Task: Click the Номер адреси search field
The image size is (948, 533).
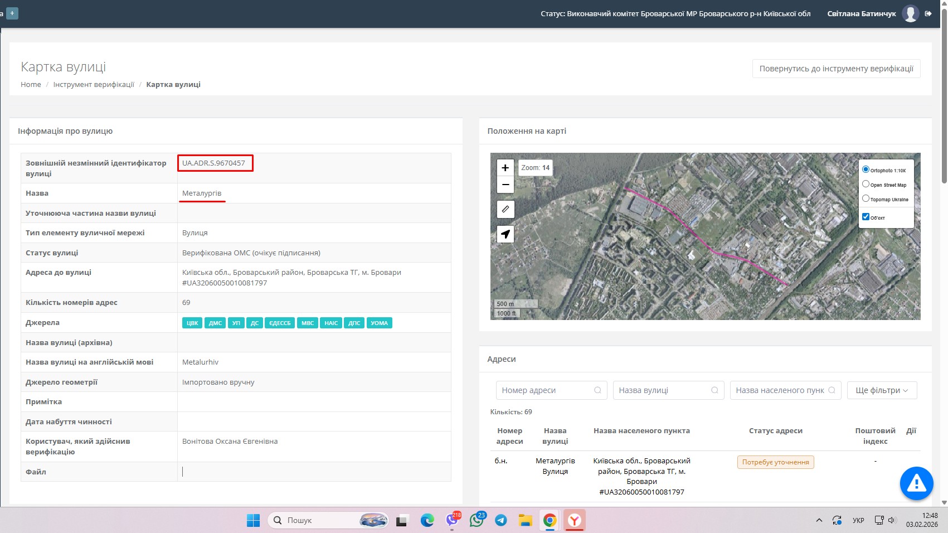Action: point(546,390)
